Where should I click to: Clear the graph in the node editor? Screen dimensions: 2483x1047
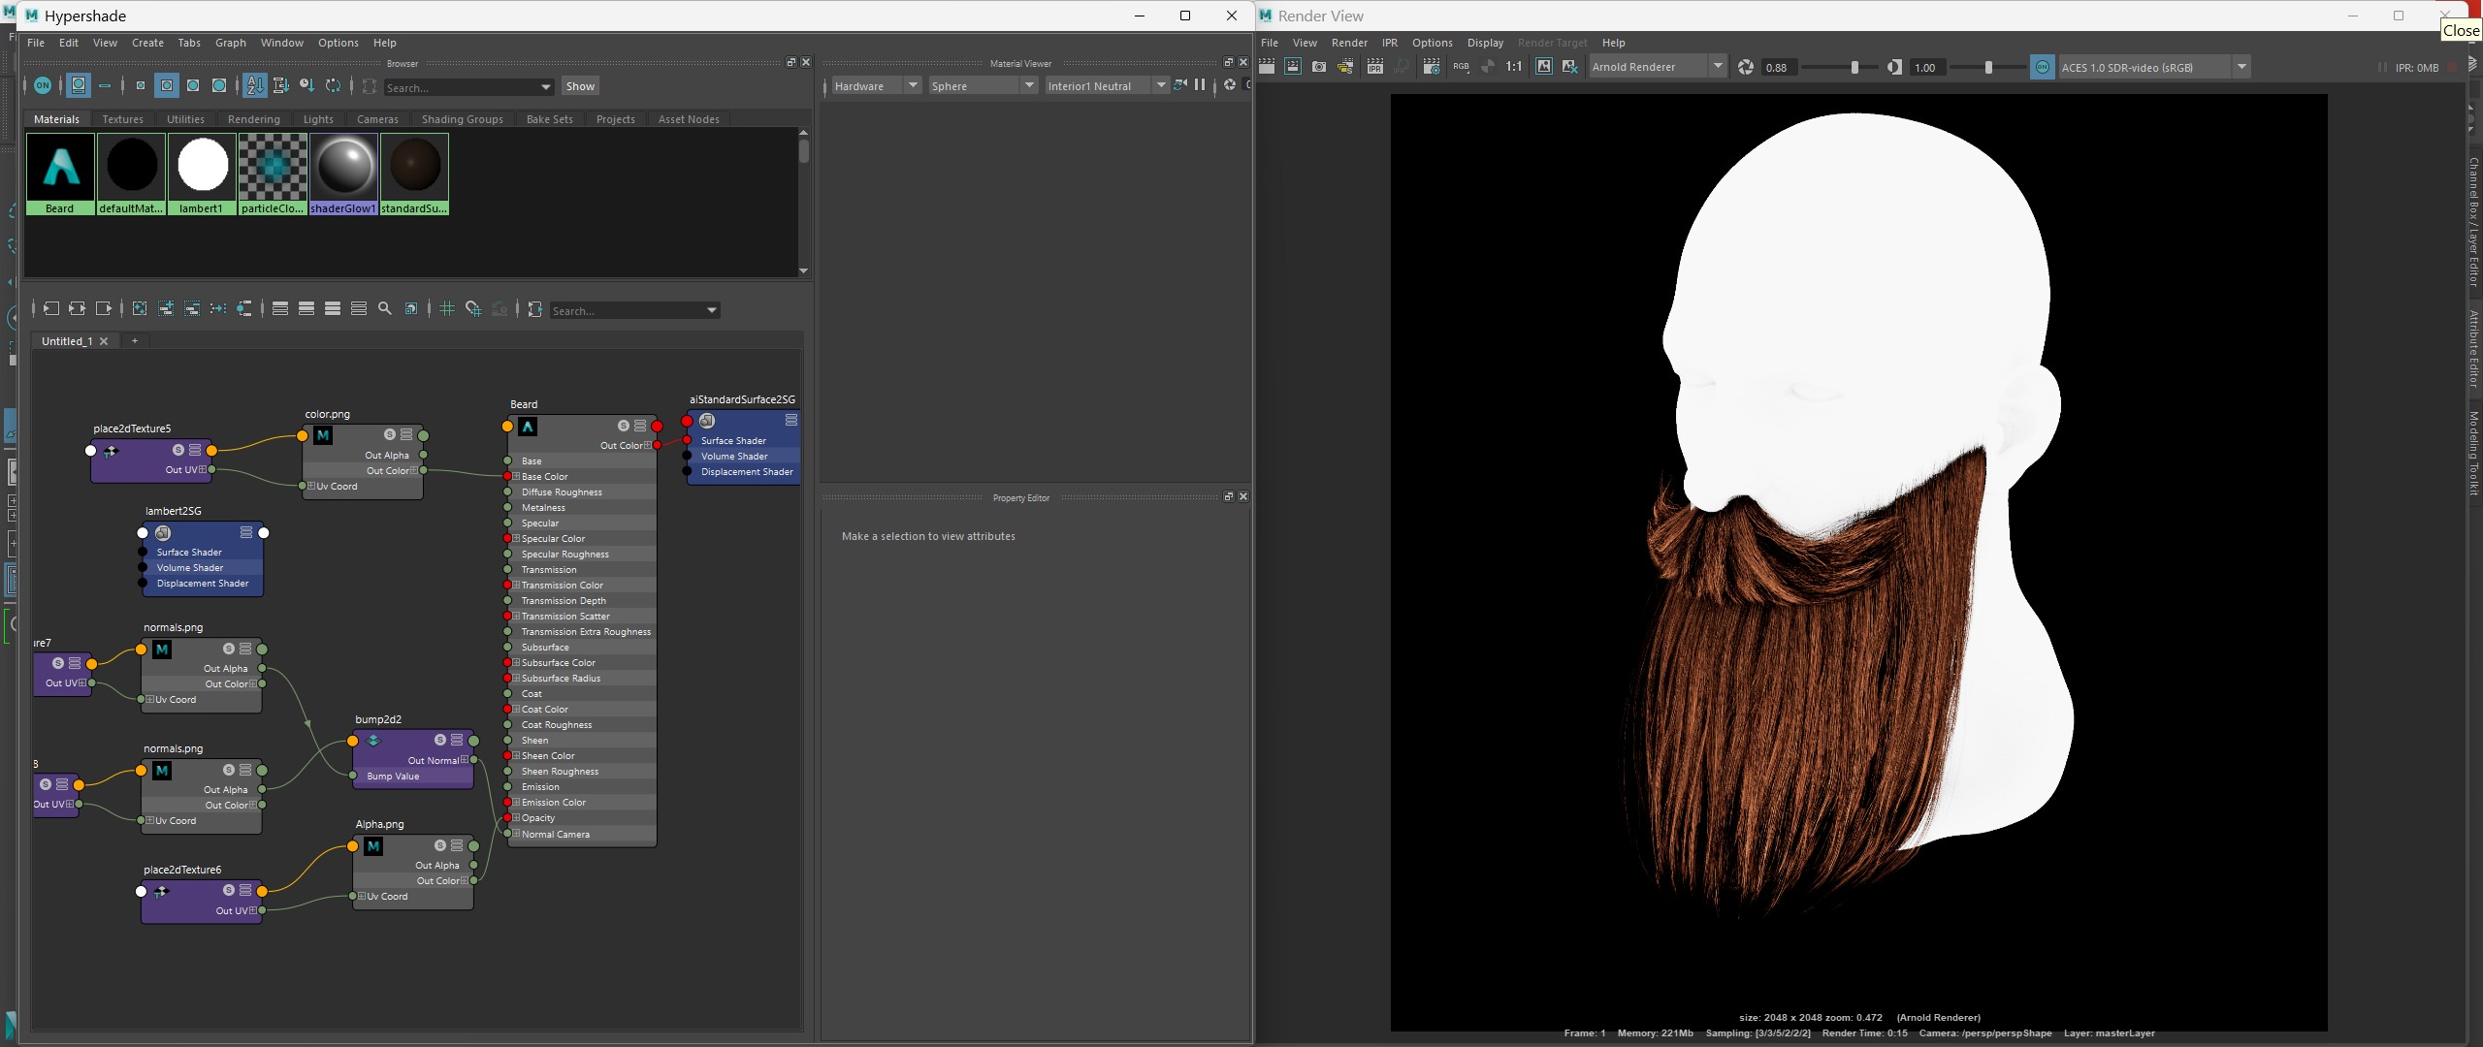point(140,308)
